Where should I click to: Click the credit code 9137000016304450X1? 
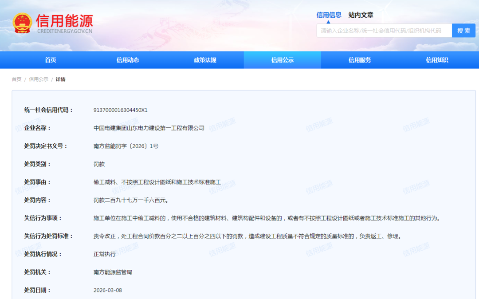click(x=120, y=110)
